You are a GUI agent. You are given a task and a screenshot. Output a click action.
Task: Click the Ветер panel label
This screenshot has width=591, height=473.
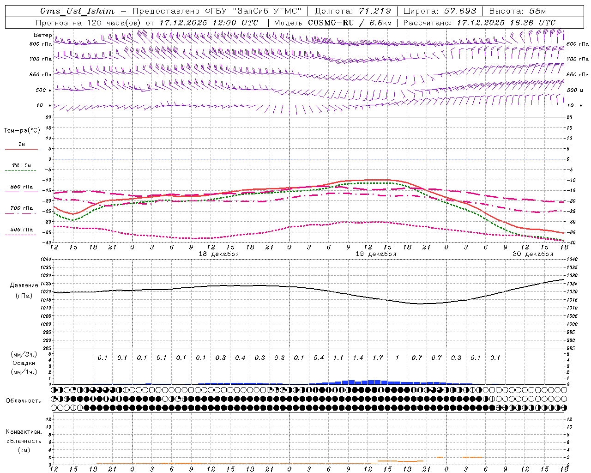click(x=42, y=35)
